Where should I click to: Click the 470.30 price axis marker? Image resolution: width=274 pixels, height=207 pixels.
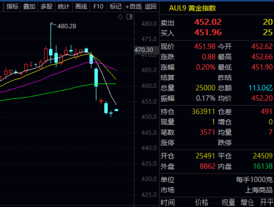[144, 50]
